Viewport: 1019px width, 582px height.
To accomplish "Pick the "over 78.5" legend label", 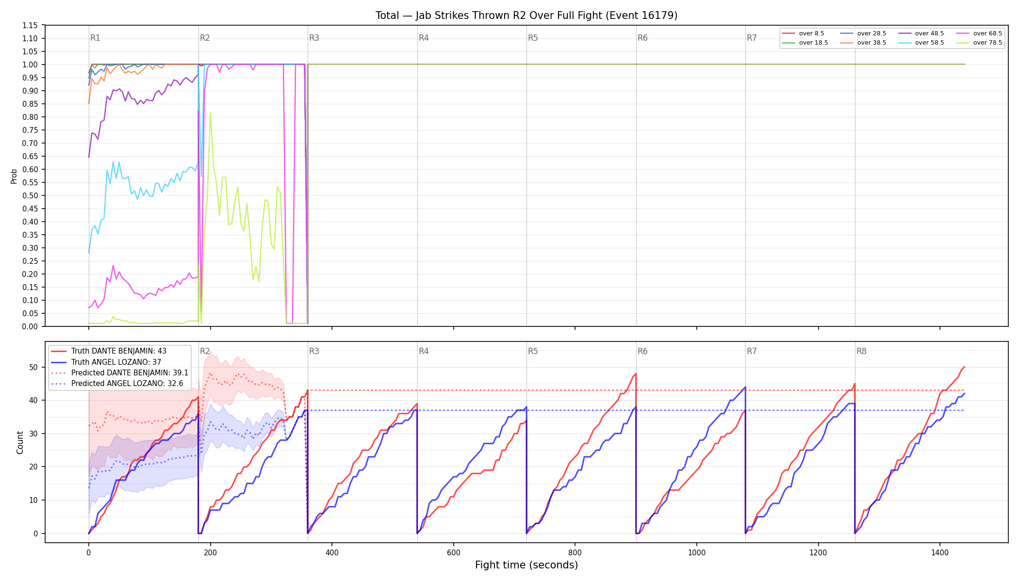I will [987, 43].
